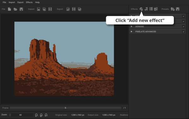
Task: Create a new file from the toolbar
Action: (9, 9)
